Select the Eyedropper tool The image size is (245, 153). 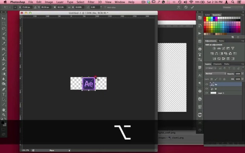3,44
